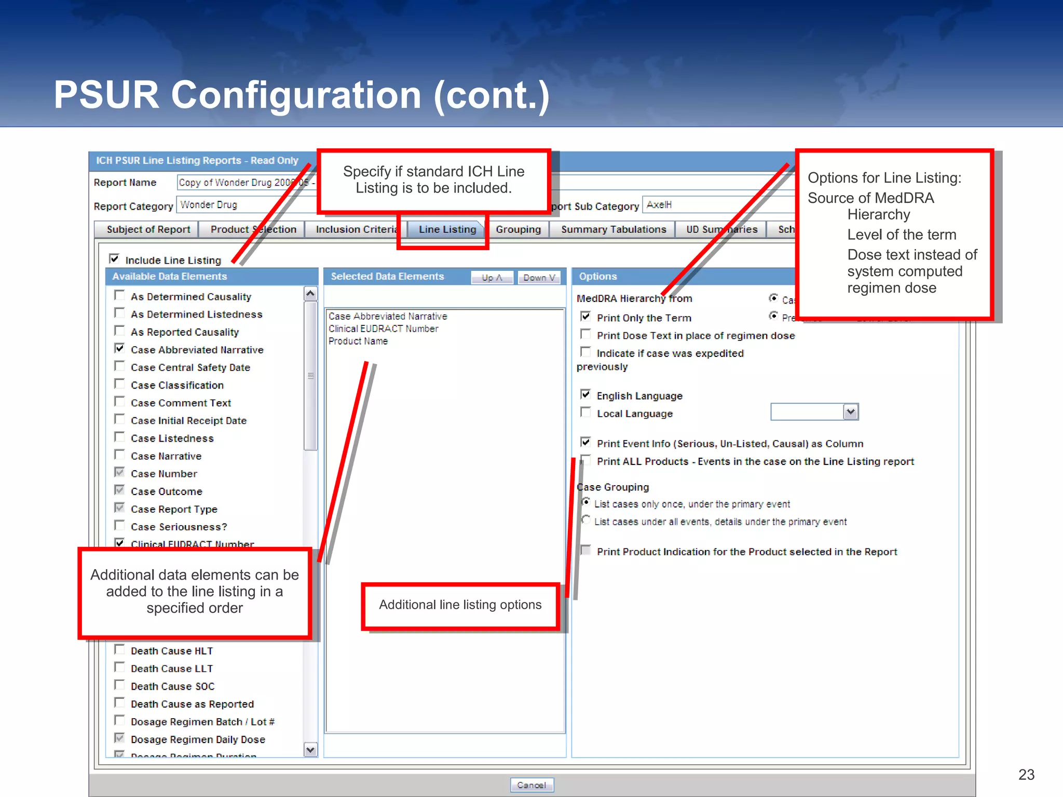This screenshot has width=1063, height=797.
Task: Enable Print Dose Text in place of regimen dose
Action: [585, 334]
